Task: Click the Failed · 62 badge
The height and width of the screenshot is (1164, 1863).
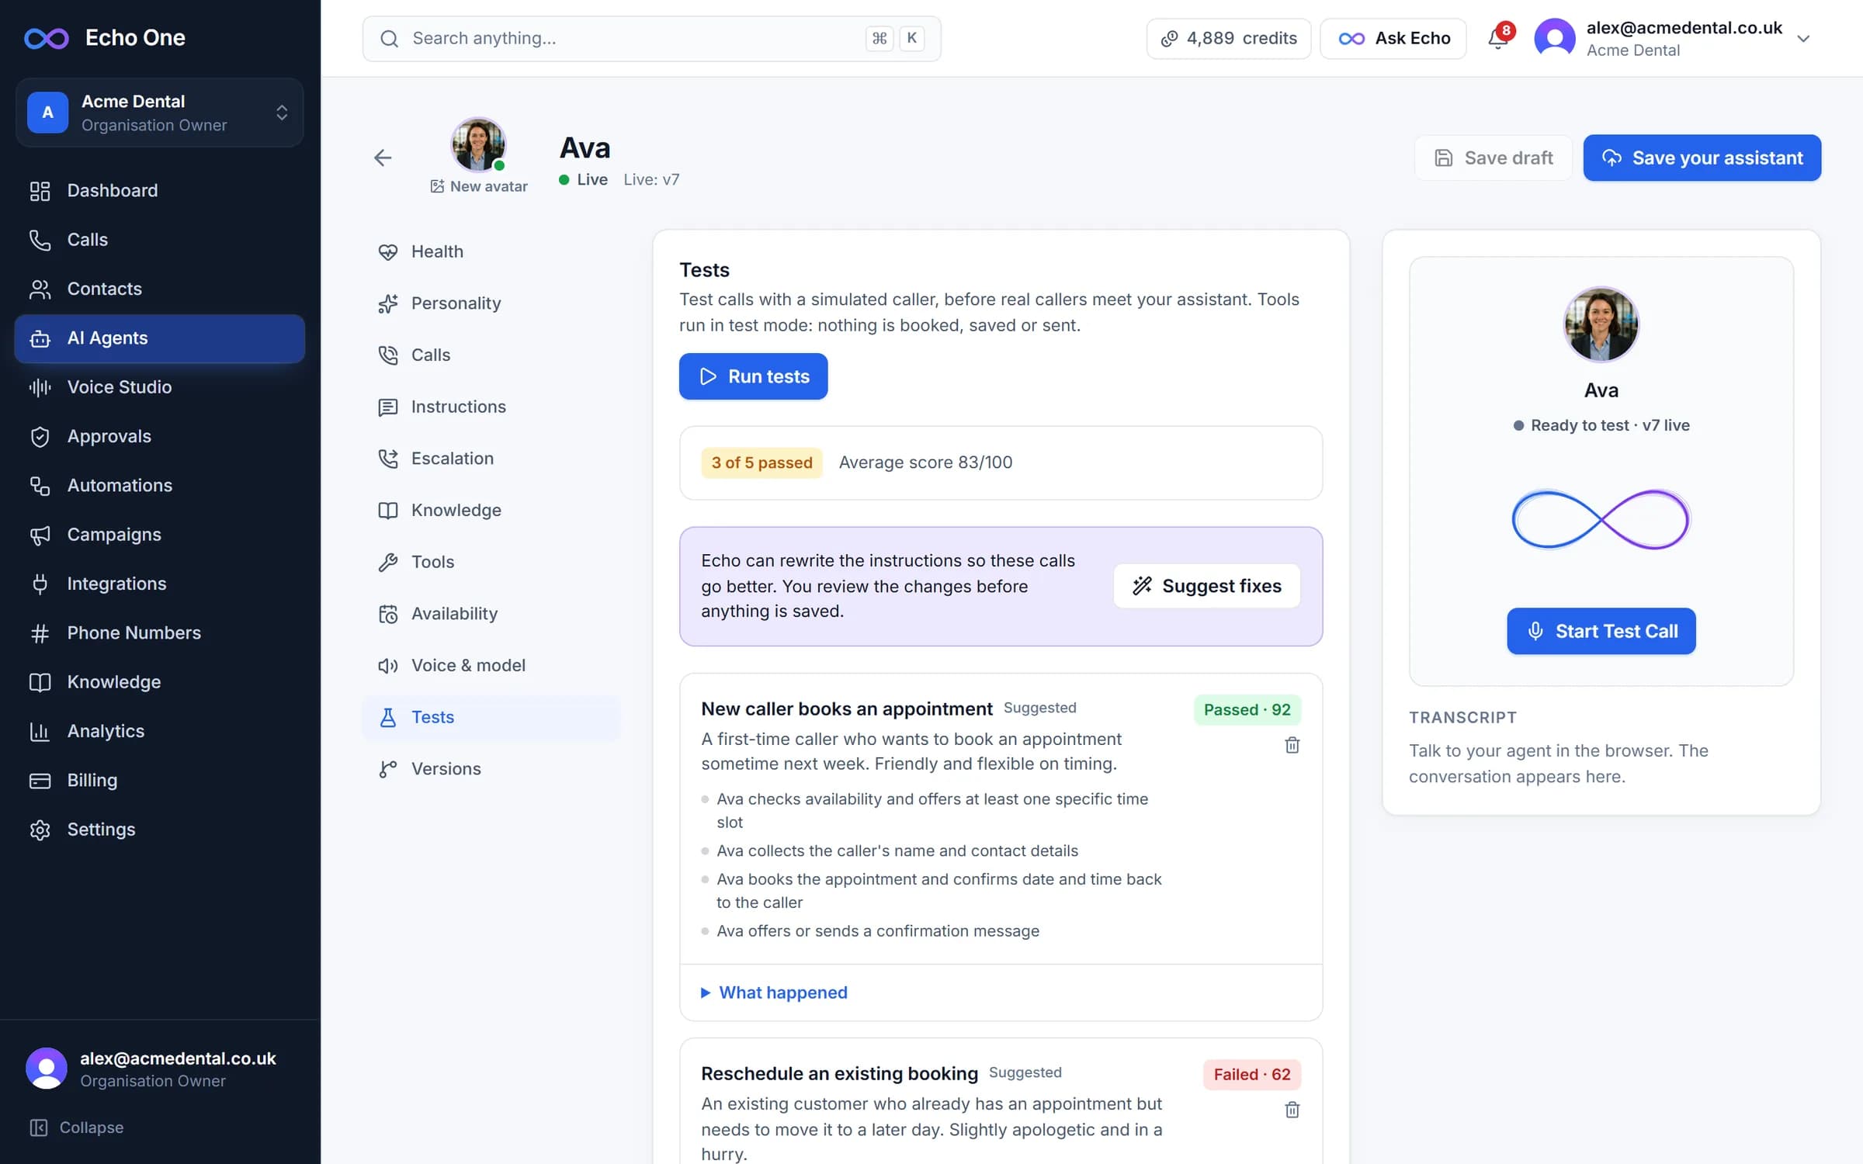Action: coord(1251,1075)
